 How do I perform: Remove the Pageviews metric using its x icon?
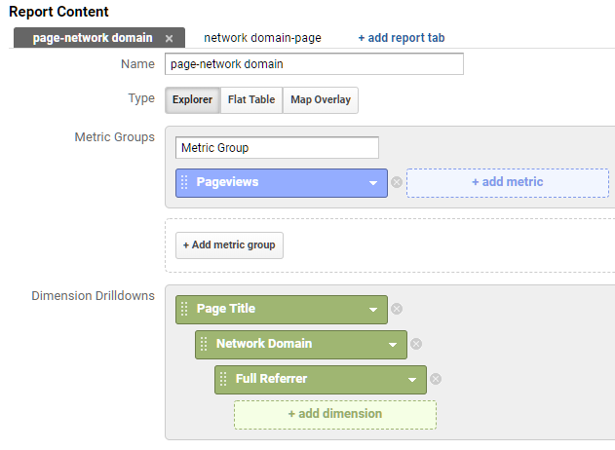(397, 182)
